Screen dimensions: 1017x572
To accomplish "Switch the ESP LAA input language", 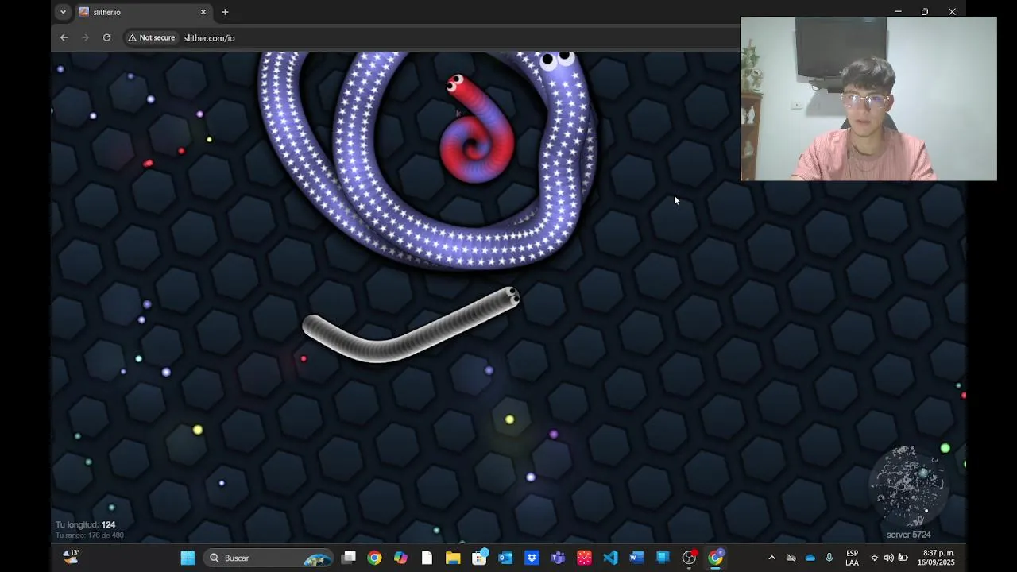I will pyautogui.click(x=852, y=558).
